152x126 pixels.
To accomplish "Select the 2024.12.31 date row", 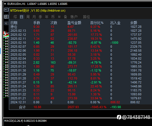I will (18, 102).
